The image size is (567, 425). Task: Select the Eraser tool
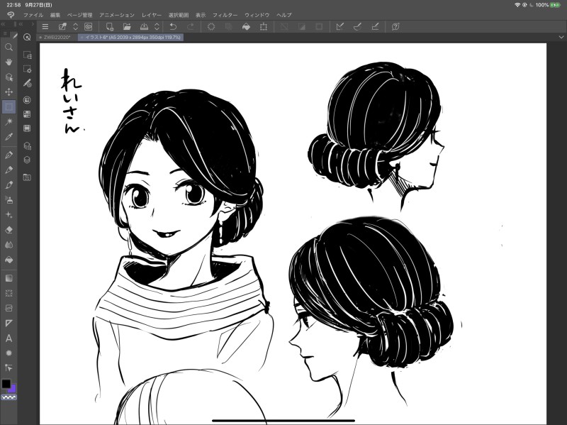coord(9,230)
